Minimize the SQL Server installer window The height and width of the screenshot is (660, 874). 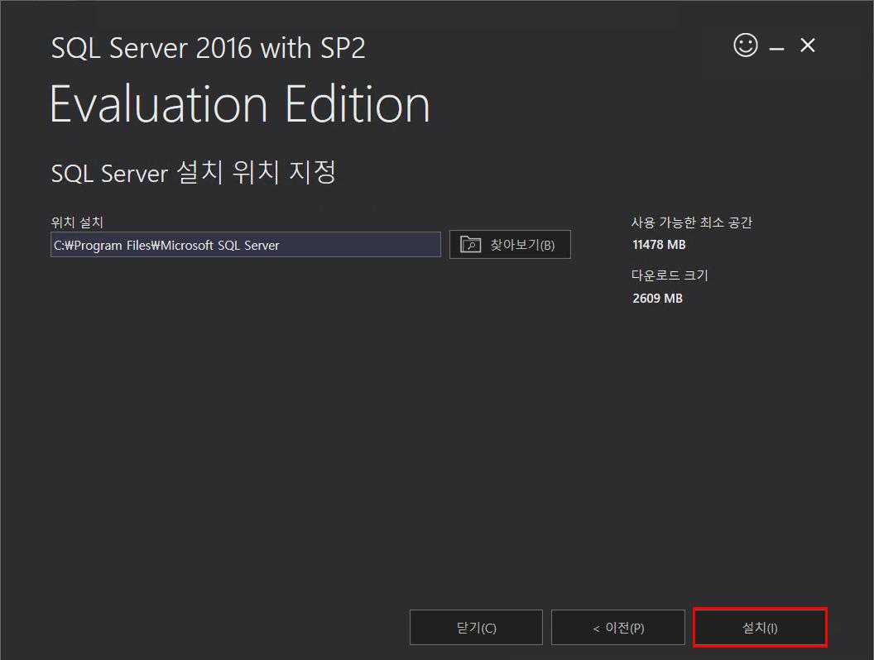[x=776, y=49]
